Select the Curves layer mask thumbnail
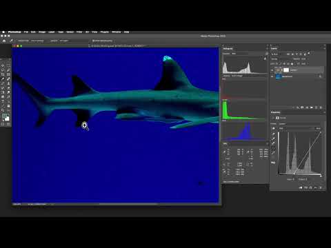This screenshot has width=331, height=248. click(286, 70)
